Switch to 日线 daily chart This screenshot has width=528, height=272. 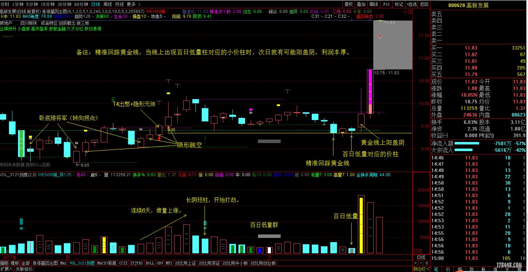pos(96,4)
